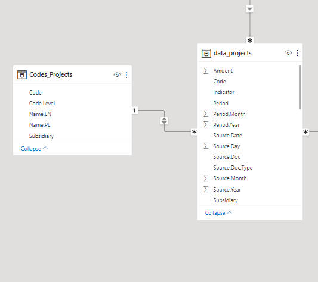
Task: Click the data_projects field list scrollbar
Action: pos(300,87)
